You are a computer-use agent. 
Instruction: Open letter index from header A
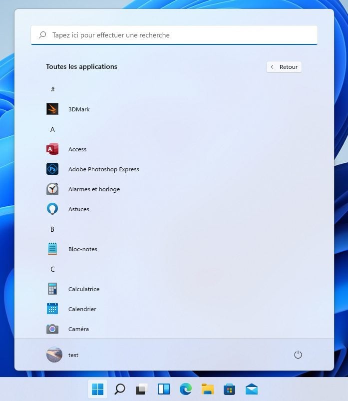coord(52,129)
